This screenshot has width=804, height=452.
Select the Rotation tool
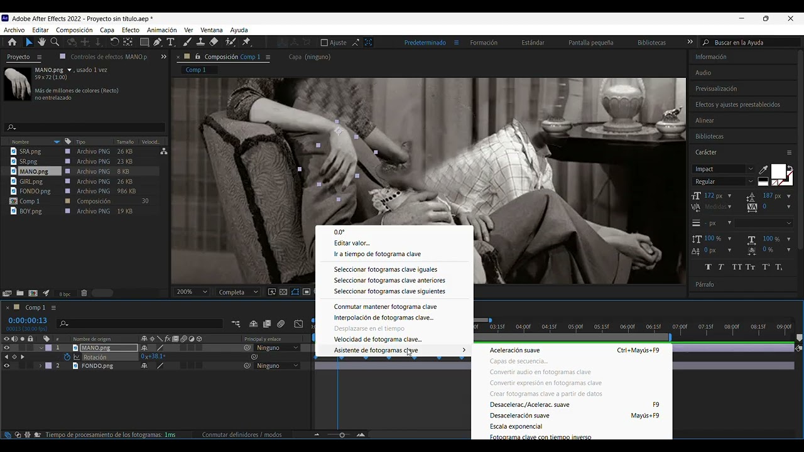coord(114,42)
